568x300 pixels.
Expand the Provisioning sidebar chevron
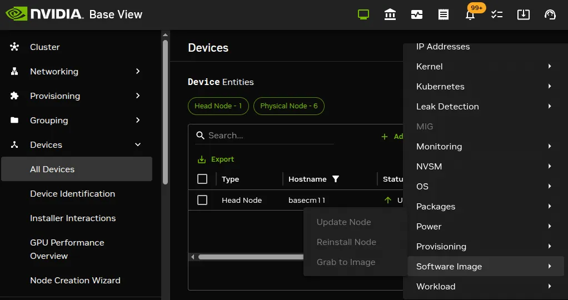[x=138, y=96]
